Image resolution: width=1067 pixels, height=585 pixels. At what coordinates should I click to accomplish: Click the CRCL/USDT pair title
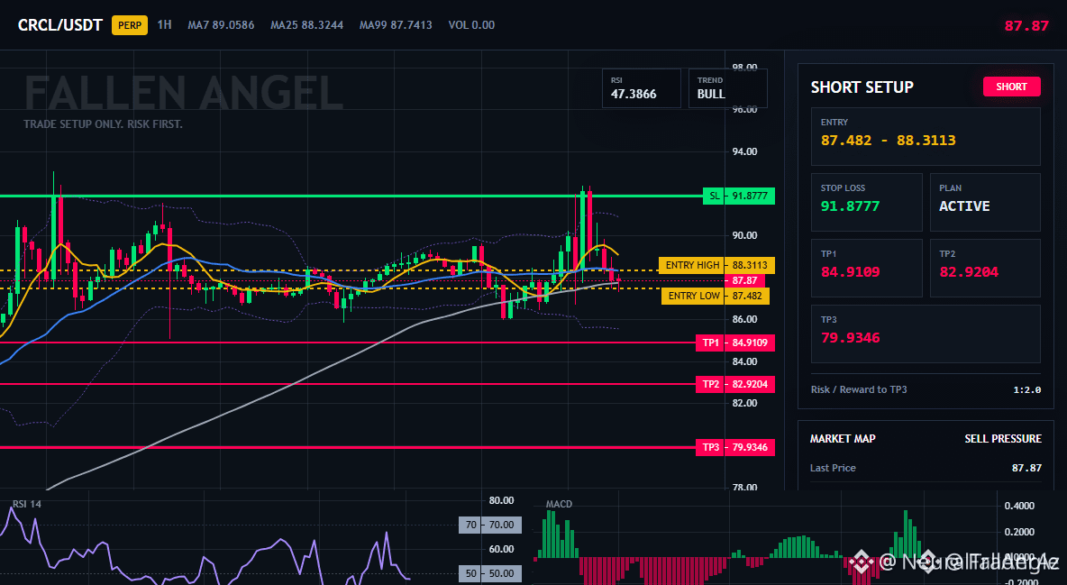pyautogui.click(x=59, y=25)
